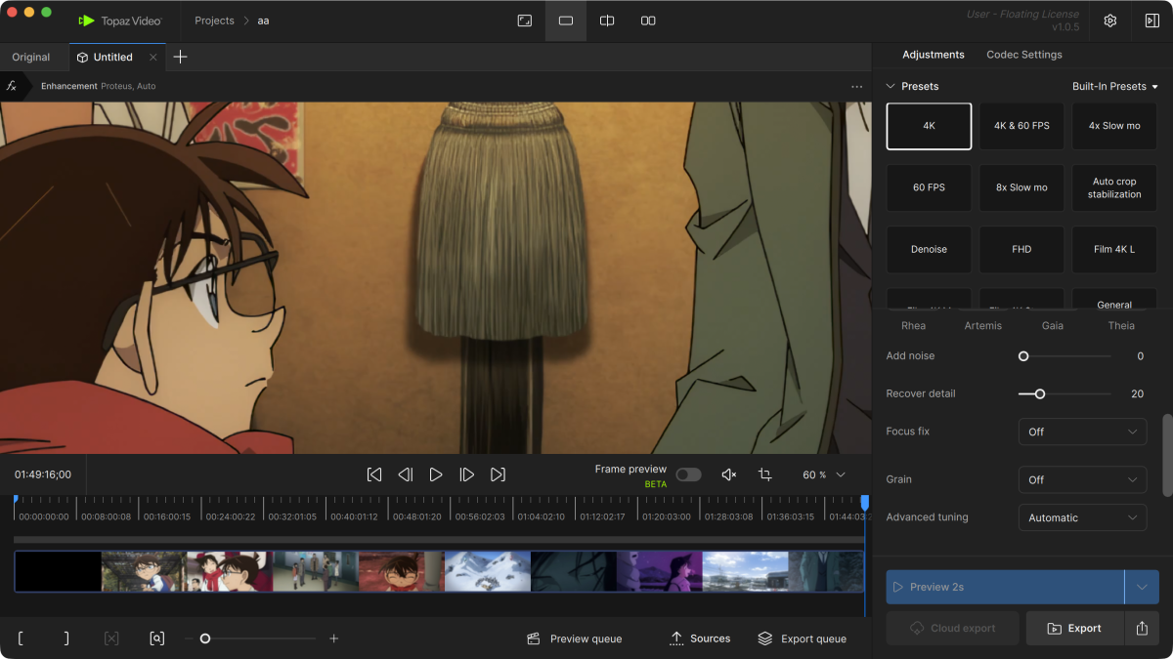Open the settings gear icon
Viewport: 1173px width, 659px height.
click(1110, 21)
